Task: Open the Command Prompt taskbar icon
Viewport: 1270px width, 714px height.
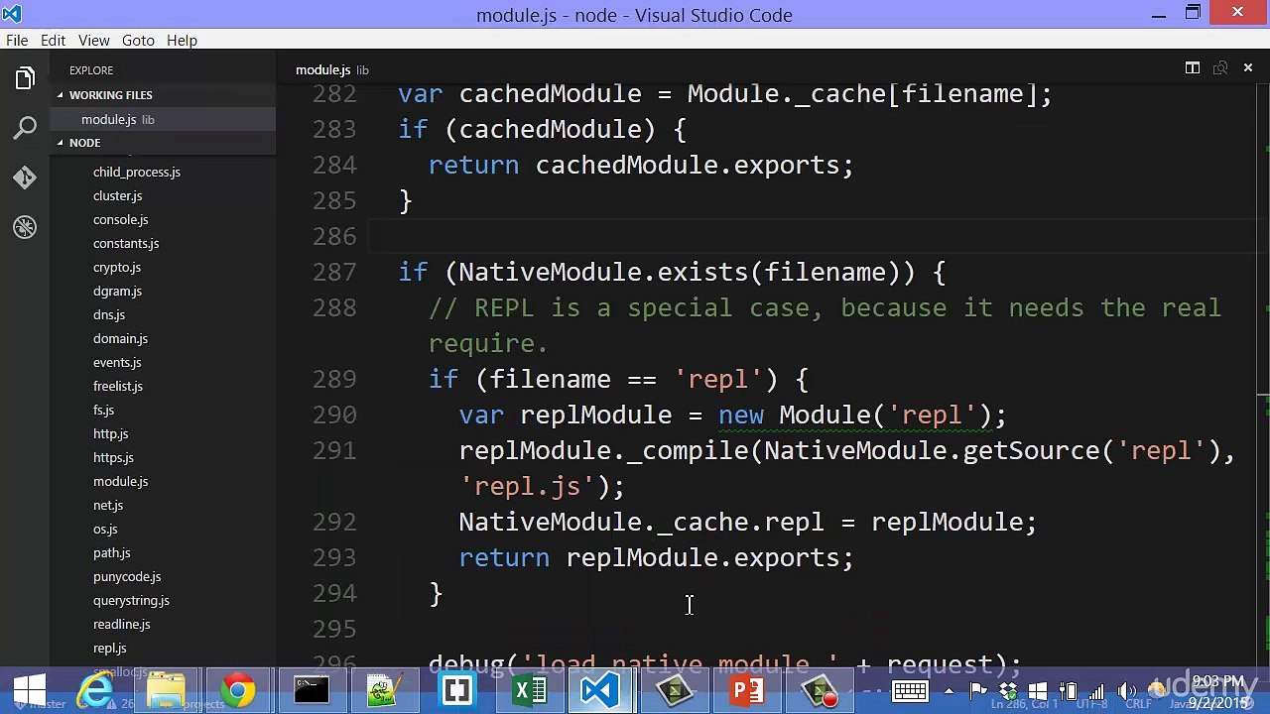Action: pos(311,691)
